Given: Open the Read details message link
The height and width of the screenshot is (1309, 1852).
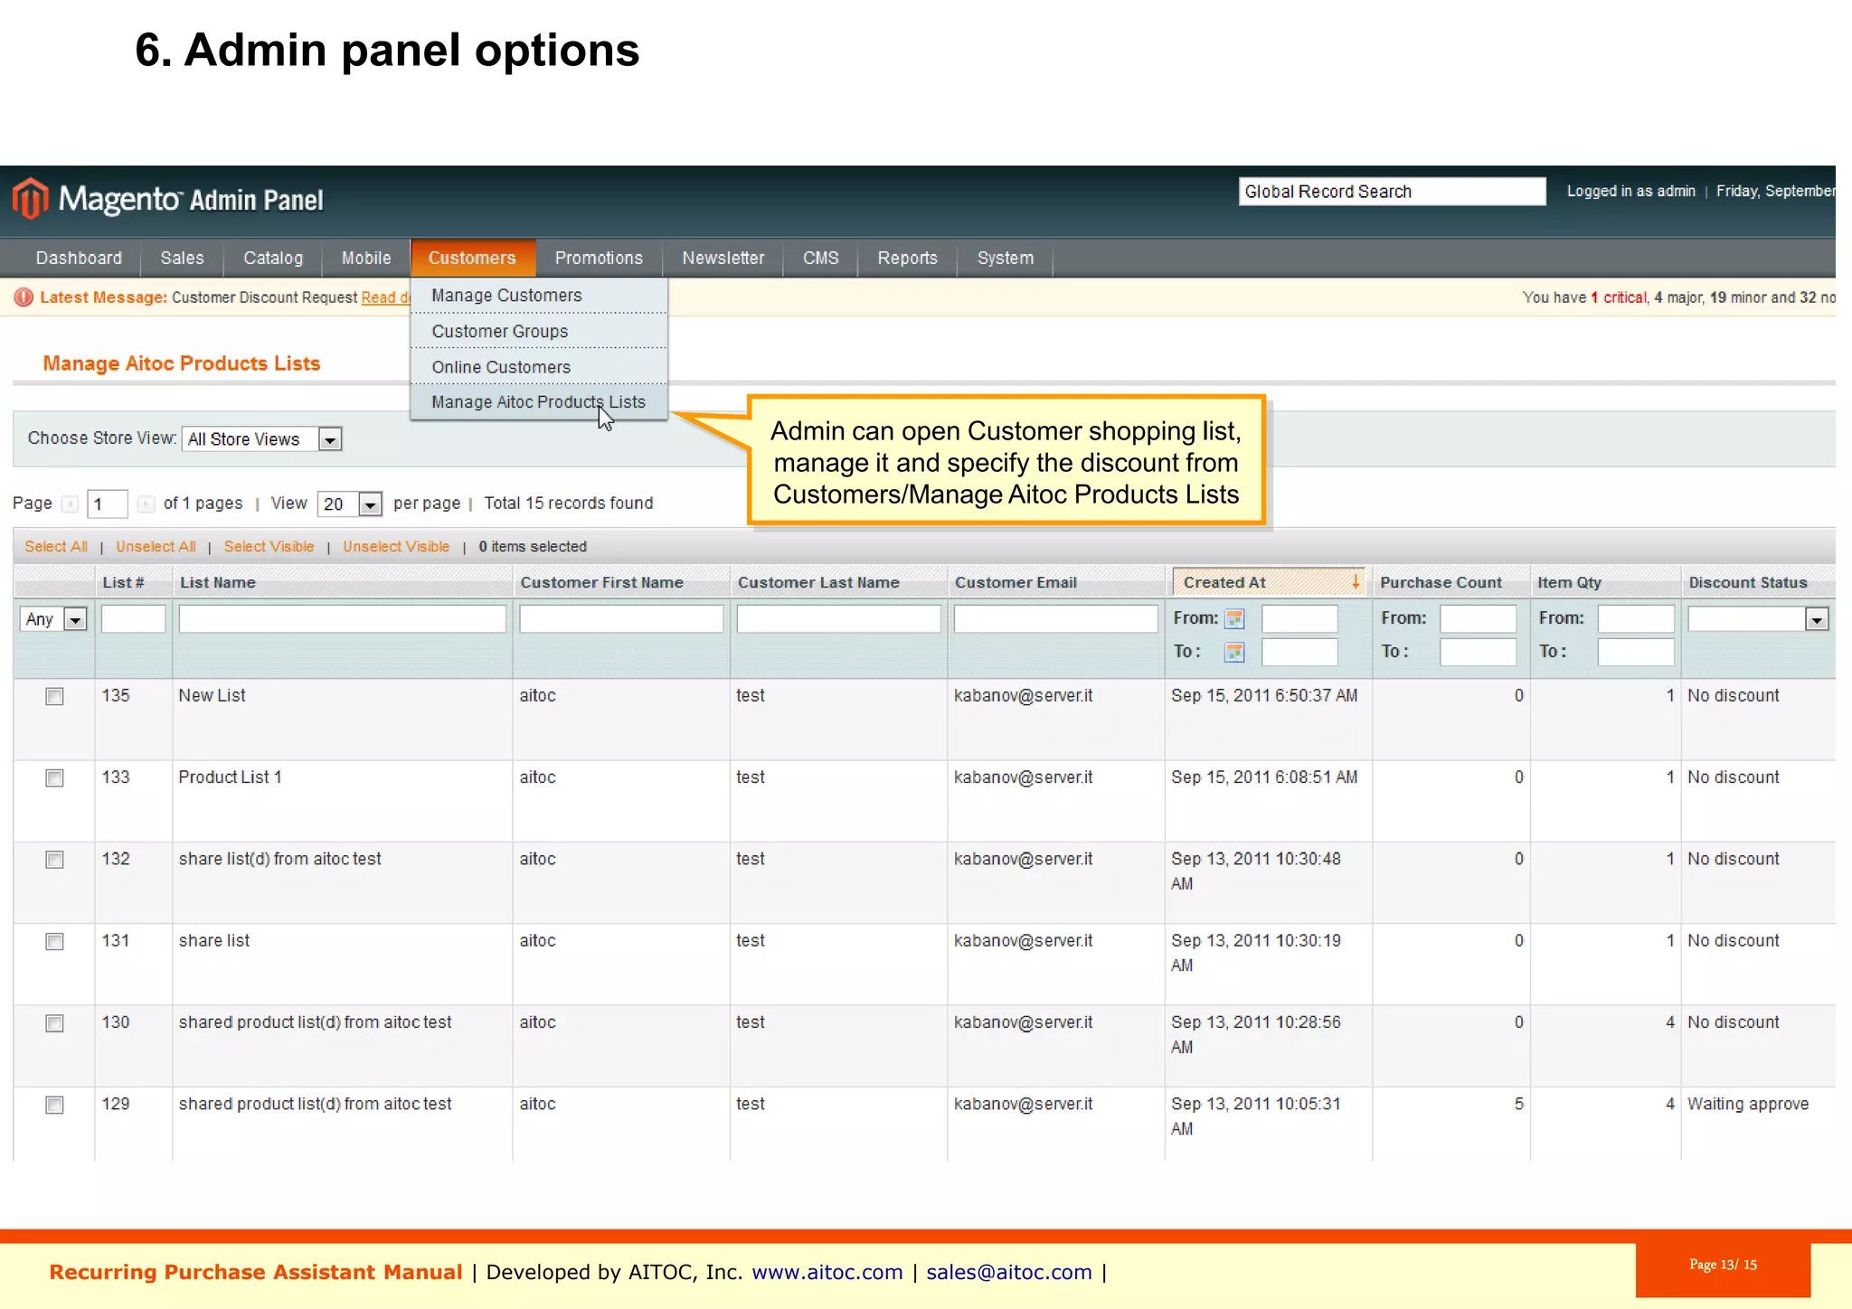Looking at the screenshot, I should point(386,297).
